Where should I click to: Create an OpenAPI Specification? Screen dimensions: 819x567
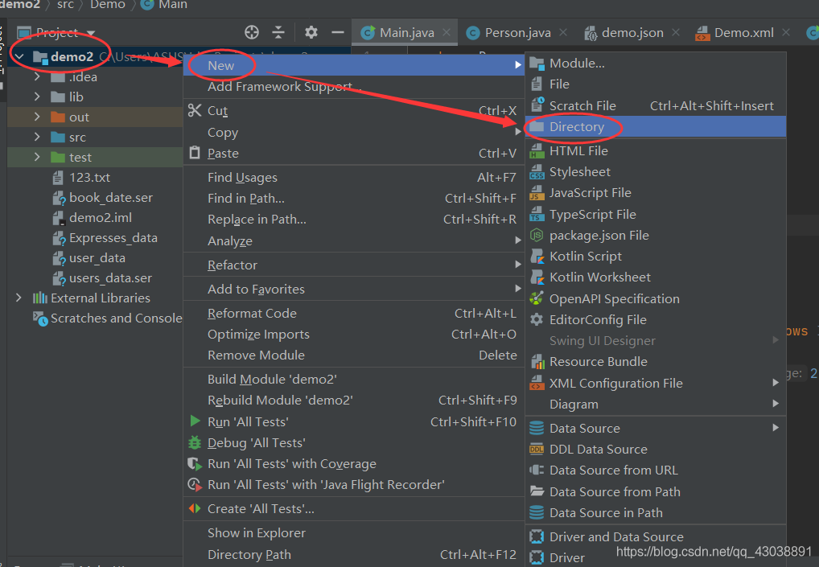[x=656, y=298]
